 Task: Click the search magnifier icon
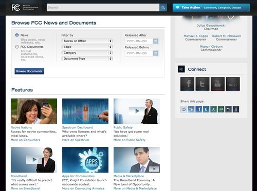(163, 8)
